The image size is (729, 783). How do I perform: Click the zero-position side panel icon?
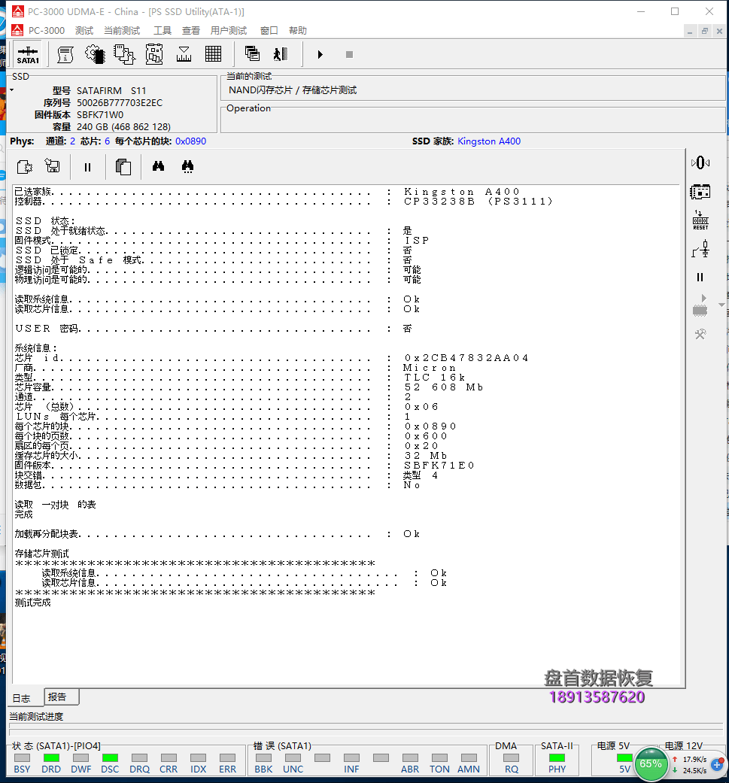[x=700, y=162]
